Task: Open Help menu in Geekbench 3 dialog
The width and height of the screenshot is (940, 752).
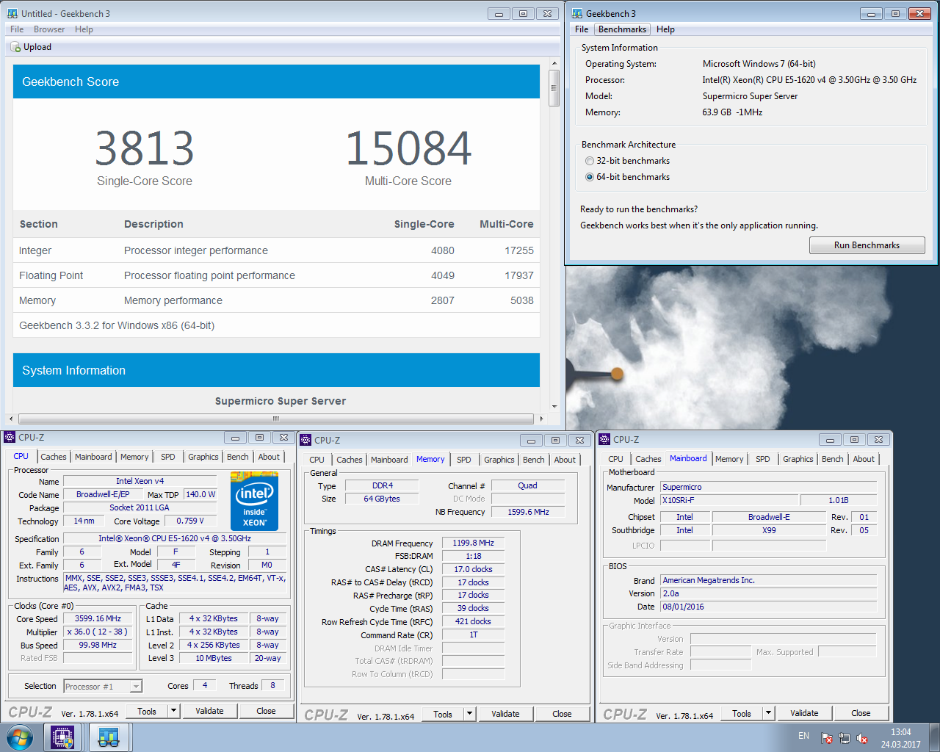Action: (x=665, y=29)
